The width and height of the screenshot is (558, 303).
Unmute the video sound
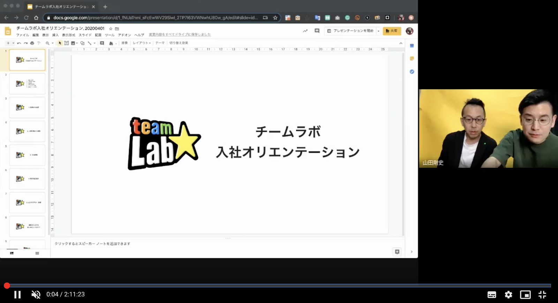(36, 295)
